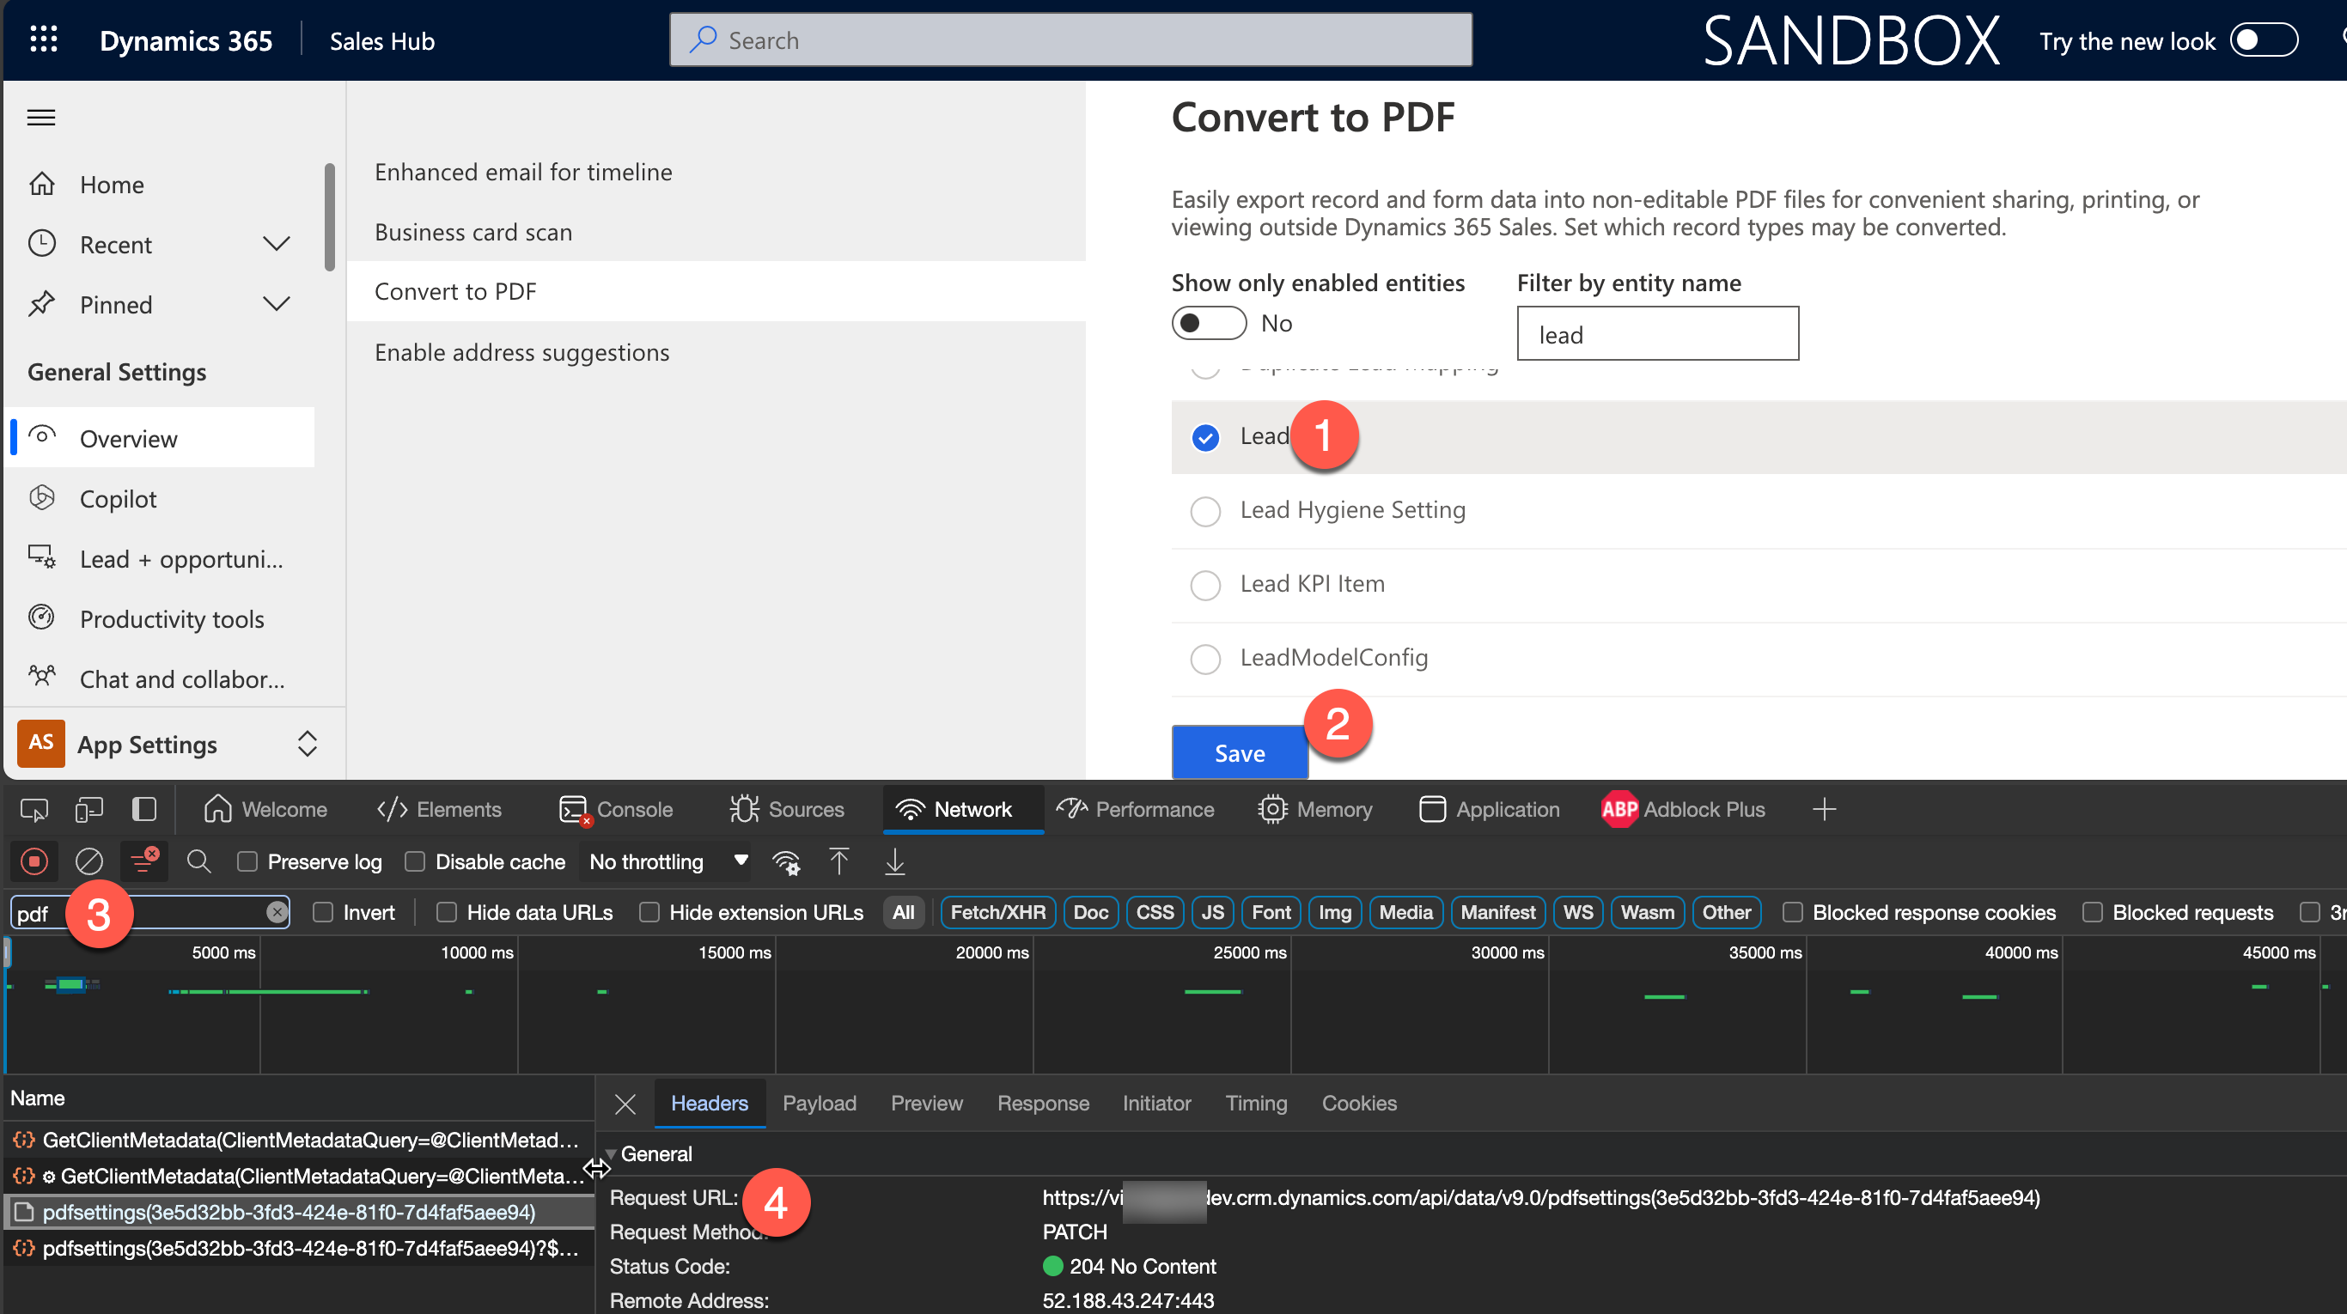Image resolution: width=2347 pixels, height=1314 pixels.
Task: Expand the Recent section chevron
Action: [x=276, y=244]
